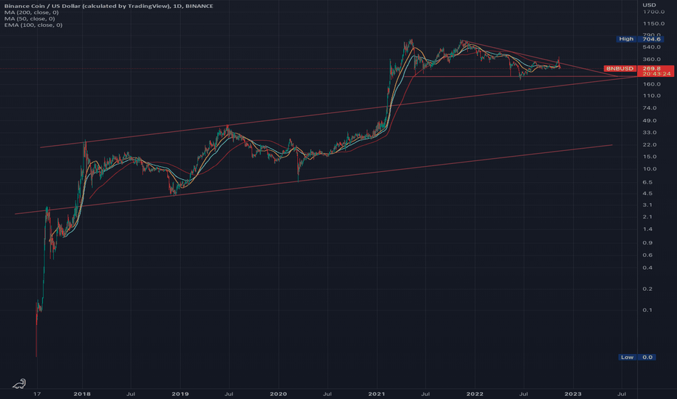The height and width of the screenshot is (399, 677).
Task: Click the Low label tag
Action: (627, 357)
